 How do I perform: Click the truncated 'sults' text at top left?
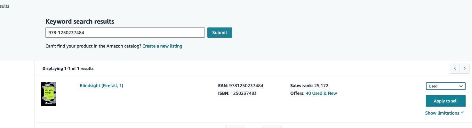coord(4,6)
